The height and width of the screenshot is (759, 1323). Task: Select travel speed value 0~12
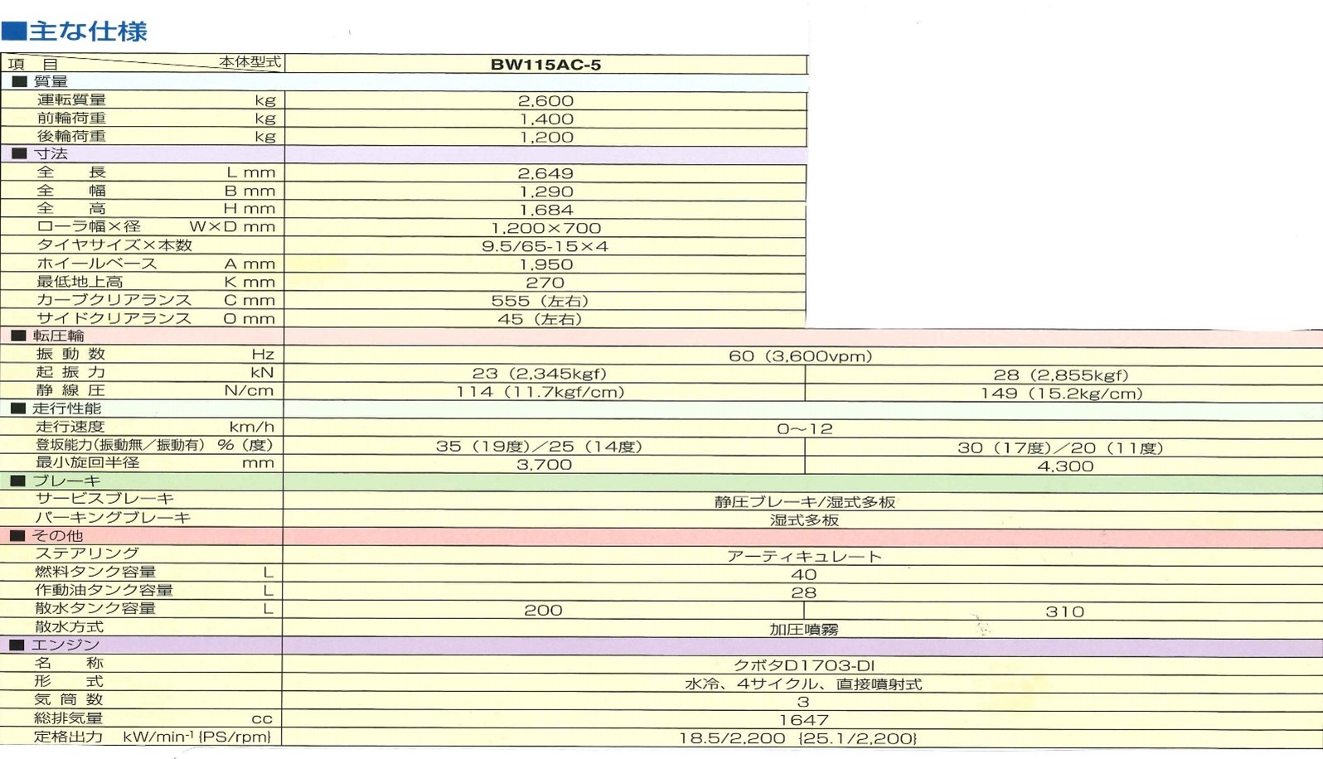click(804, 429)
